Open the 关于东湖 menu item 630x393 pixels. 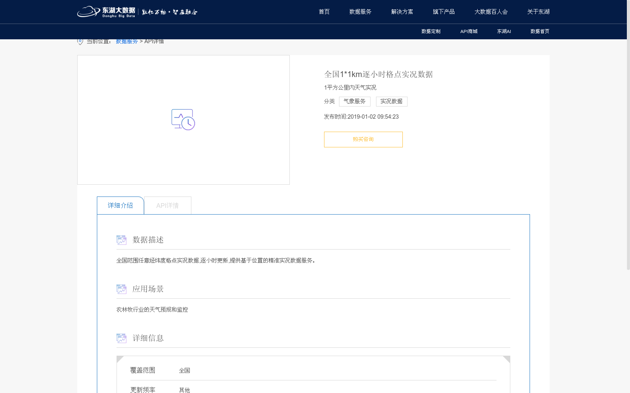pyautogui.click(x=538, y=12)
